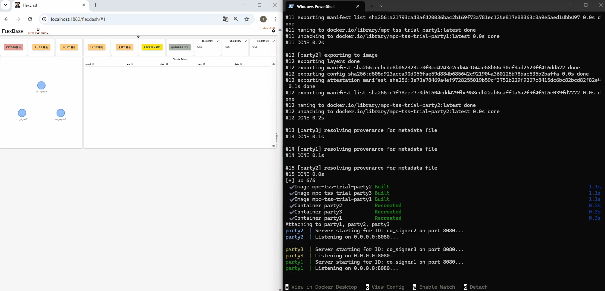
Task: Open FlexDash settings gear
Action: point(274,31)
